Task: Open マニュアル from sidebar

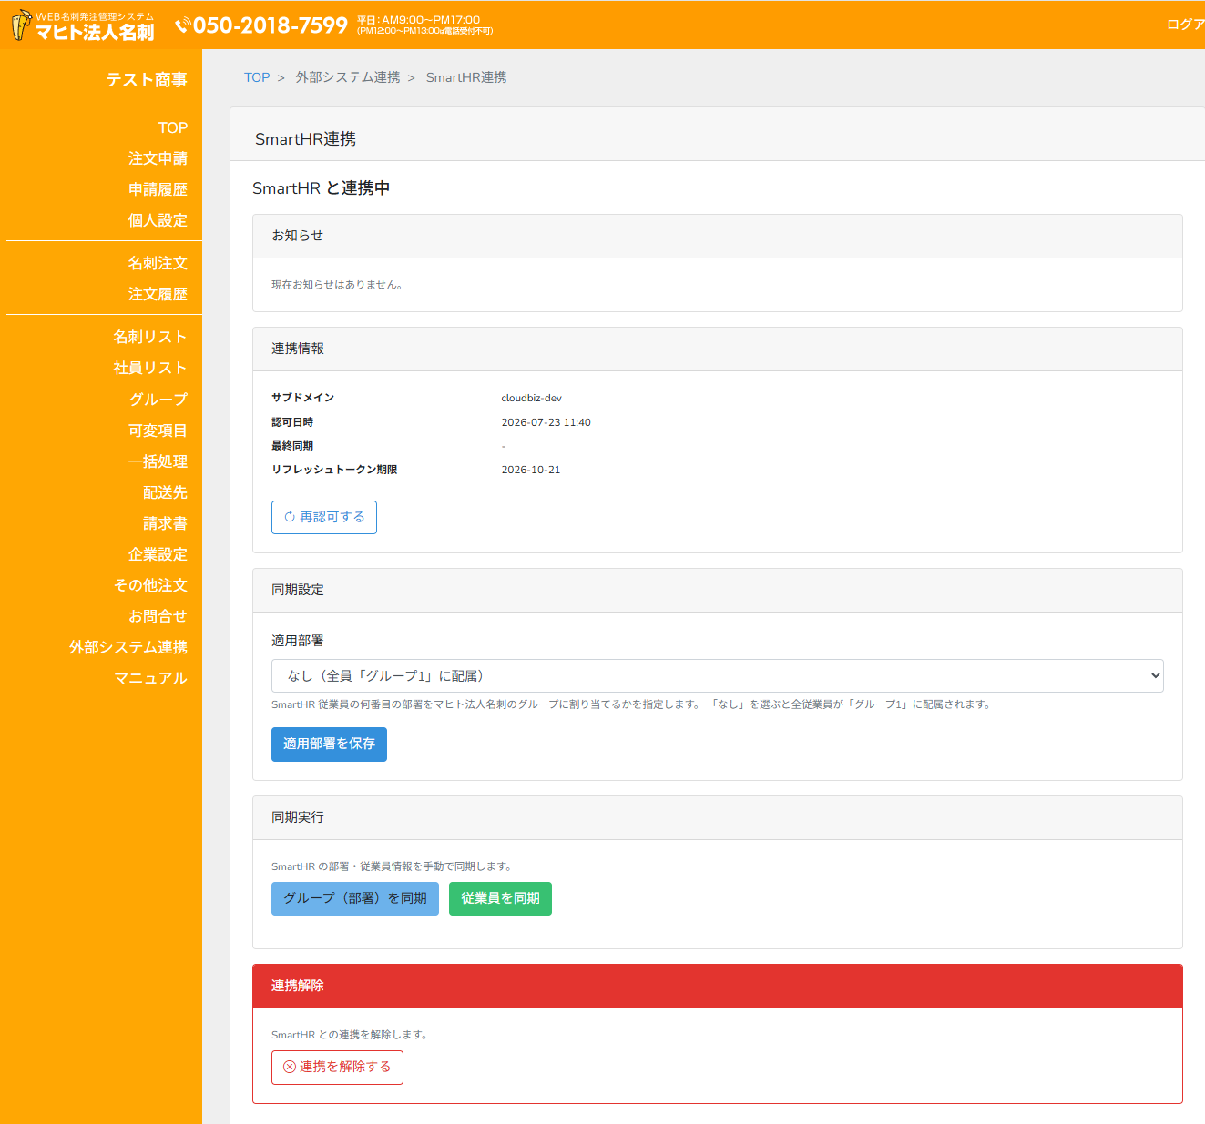Action: (150, 678)
